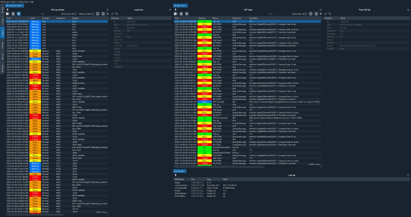Sort traps by Trap Event column header
This screenshot has width=411, height=217.
pos(240,18)
